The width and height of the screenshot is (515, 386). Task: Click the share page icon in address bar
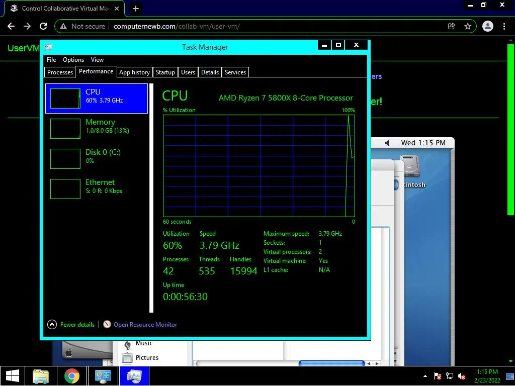coord(452,26)
